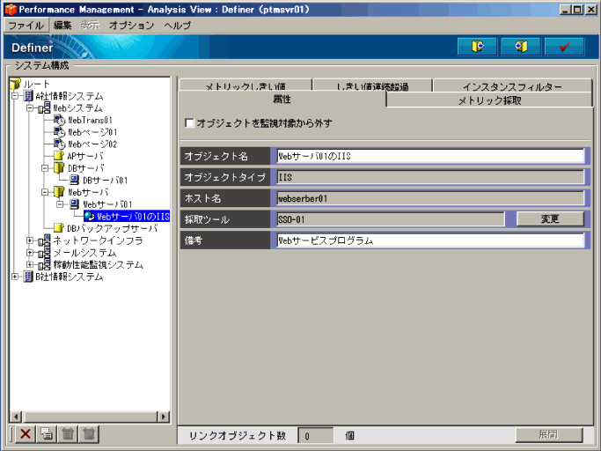Click the ネットワークインフラ network icon
Screen dimensions: 601x451
click(x=44, y=240)
